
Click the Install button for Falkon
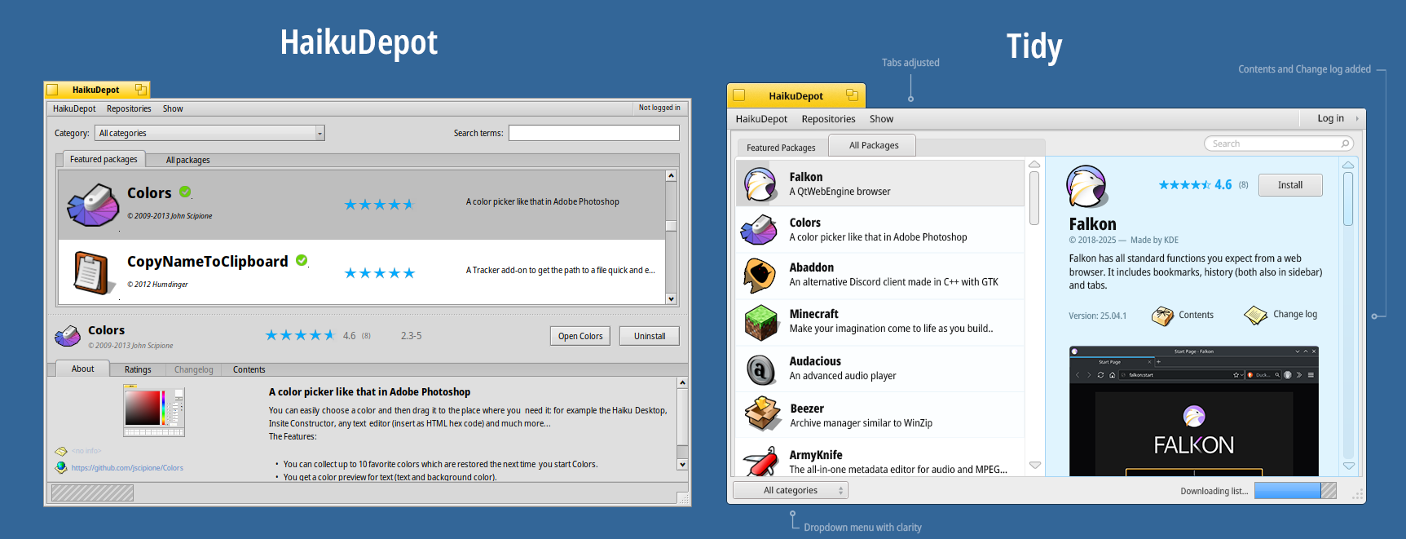[1290, 185]
